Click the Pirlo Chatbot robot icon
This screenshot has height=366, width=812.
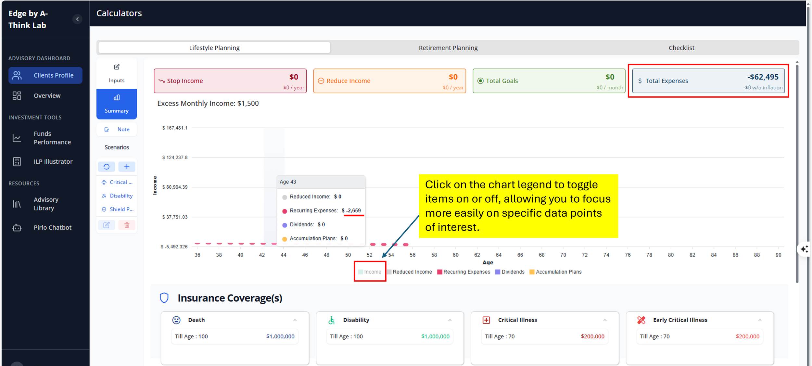[17, 228]
